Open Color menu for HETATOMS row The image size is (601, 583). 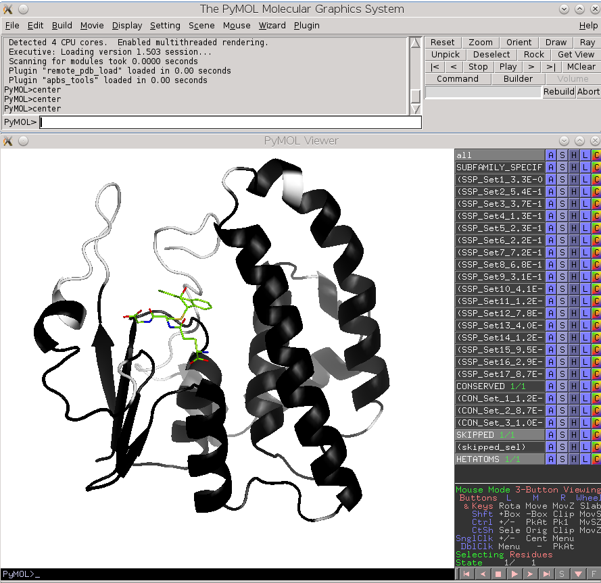(x=596, y=459)
